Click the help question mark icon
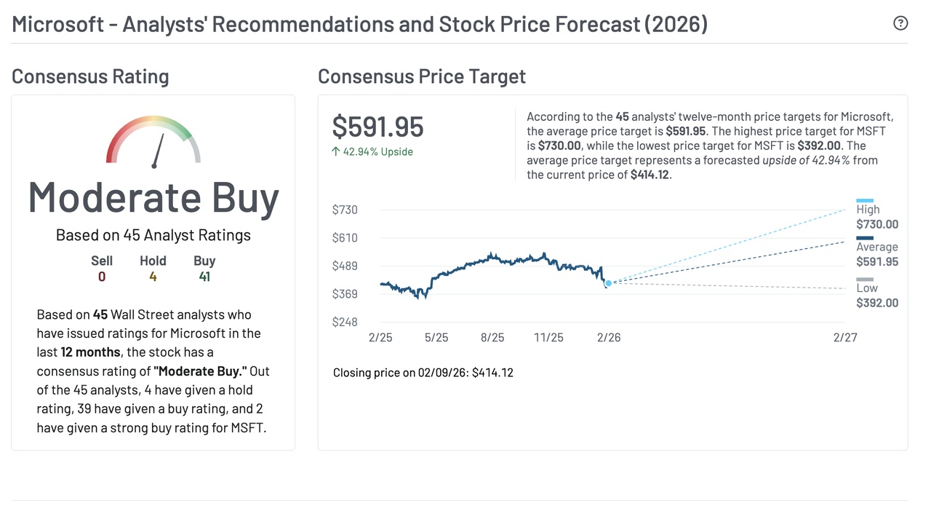Image resolution: width=931 pixels, height=511 pixels. coord(900,23)
